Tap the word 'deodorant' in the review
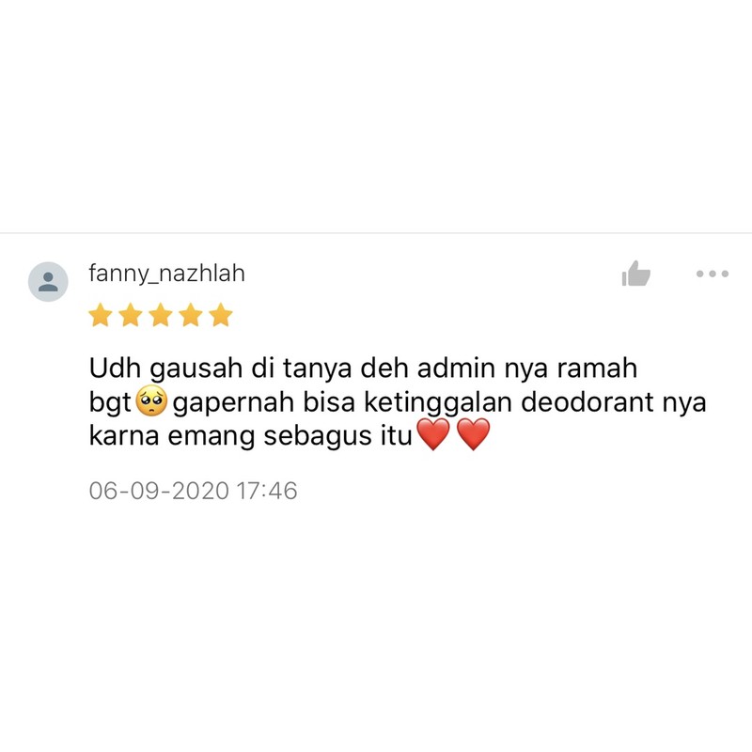 587,402
